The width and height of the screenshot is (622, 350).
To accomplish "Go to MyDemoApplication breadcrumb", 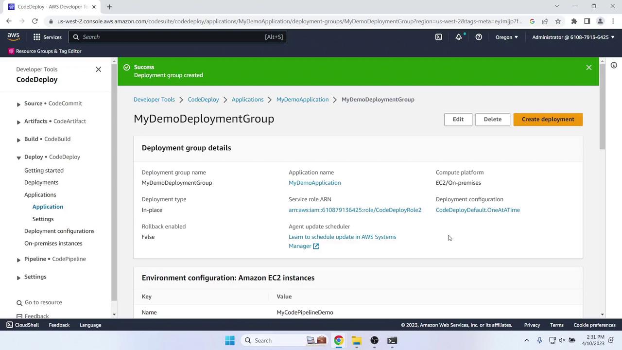I will [x=302, y=100].
